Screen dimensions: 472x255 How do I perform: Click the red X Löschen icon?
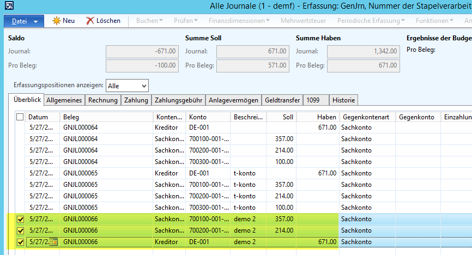(90, 21)
